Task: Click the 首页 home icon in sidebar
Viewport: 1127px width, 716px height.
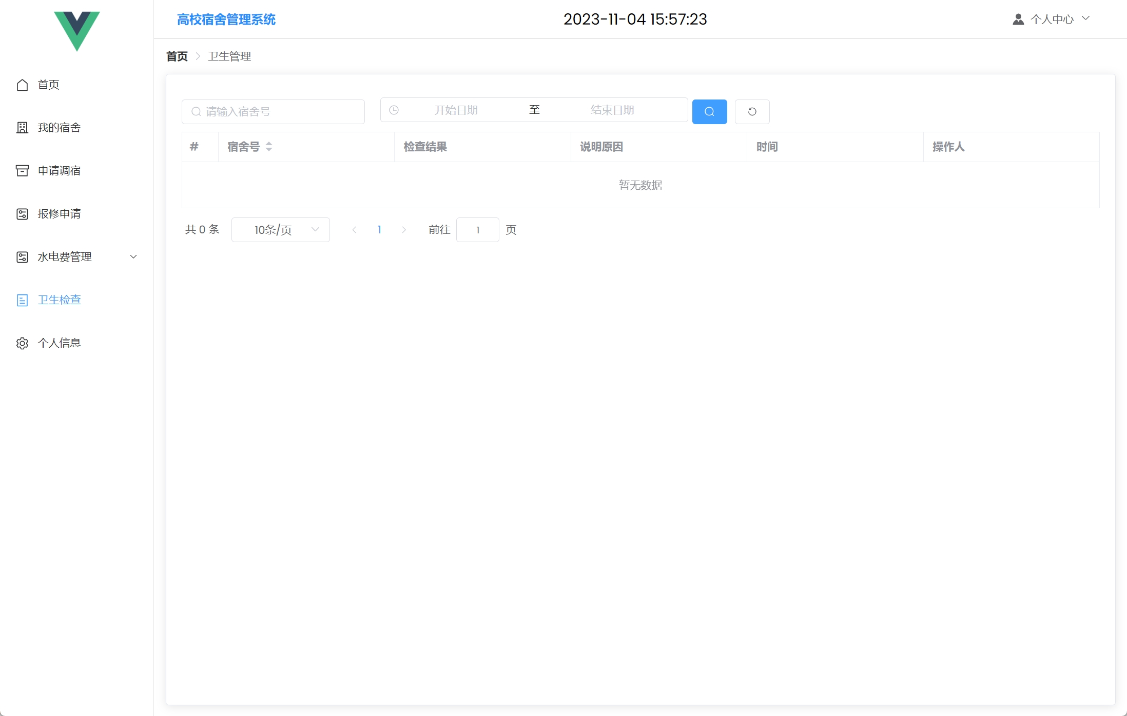Action: (x=22, y=85)
